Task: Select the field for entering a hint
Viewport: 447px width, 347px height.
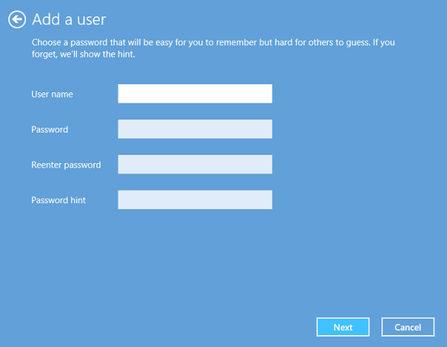Action: point(195,200)
